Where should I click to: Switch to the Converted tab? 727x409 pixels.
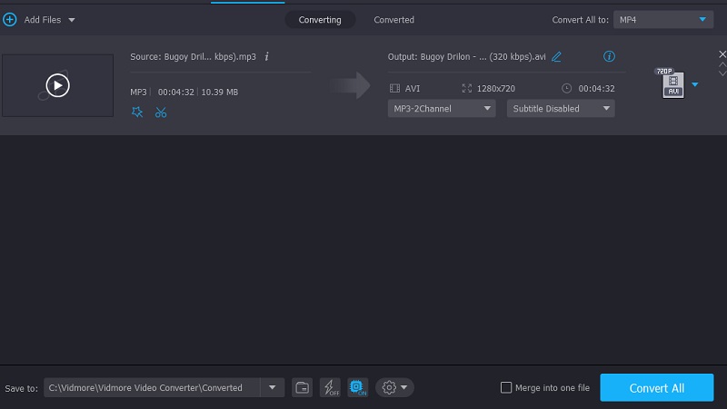[393, 19]
